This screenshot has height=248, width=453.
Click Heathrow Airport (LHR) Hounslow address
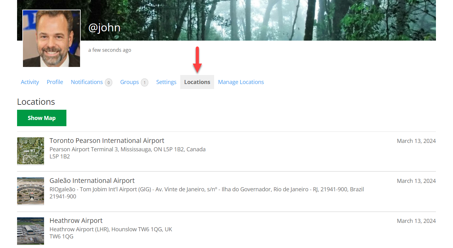111,229
